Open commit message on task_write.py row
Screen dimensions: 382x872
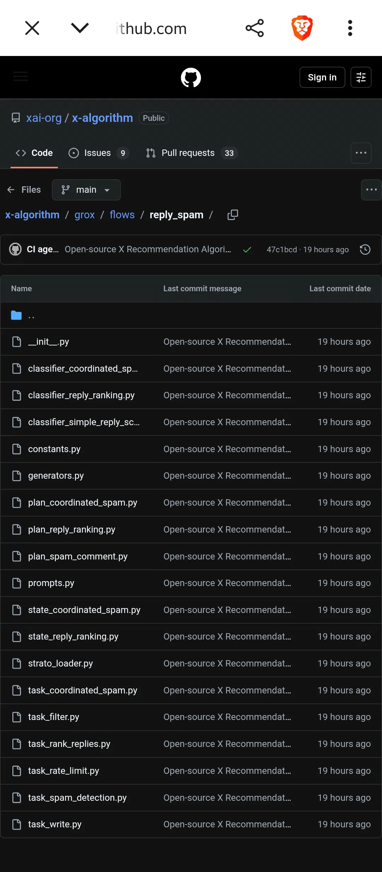(x=227, y=825)
